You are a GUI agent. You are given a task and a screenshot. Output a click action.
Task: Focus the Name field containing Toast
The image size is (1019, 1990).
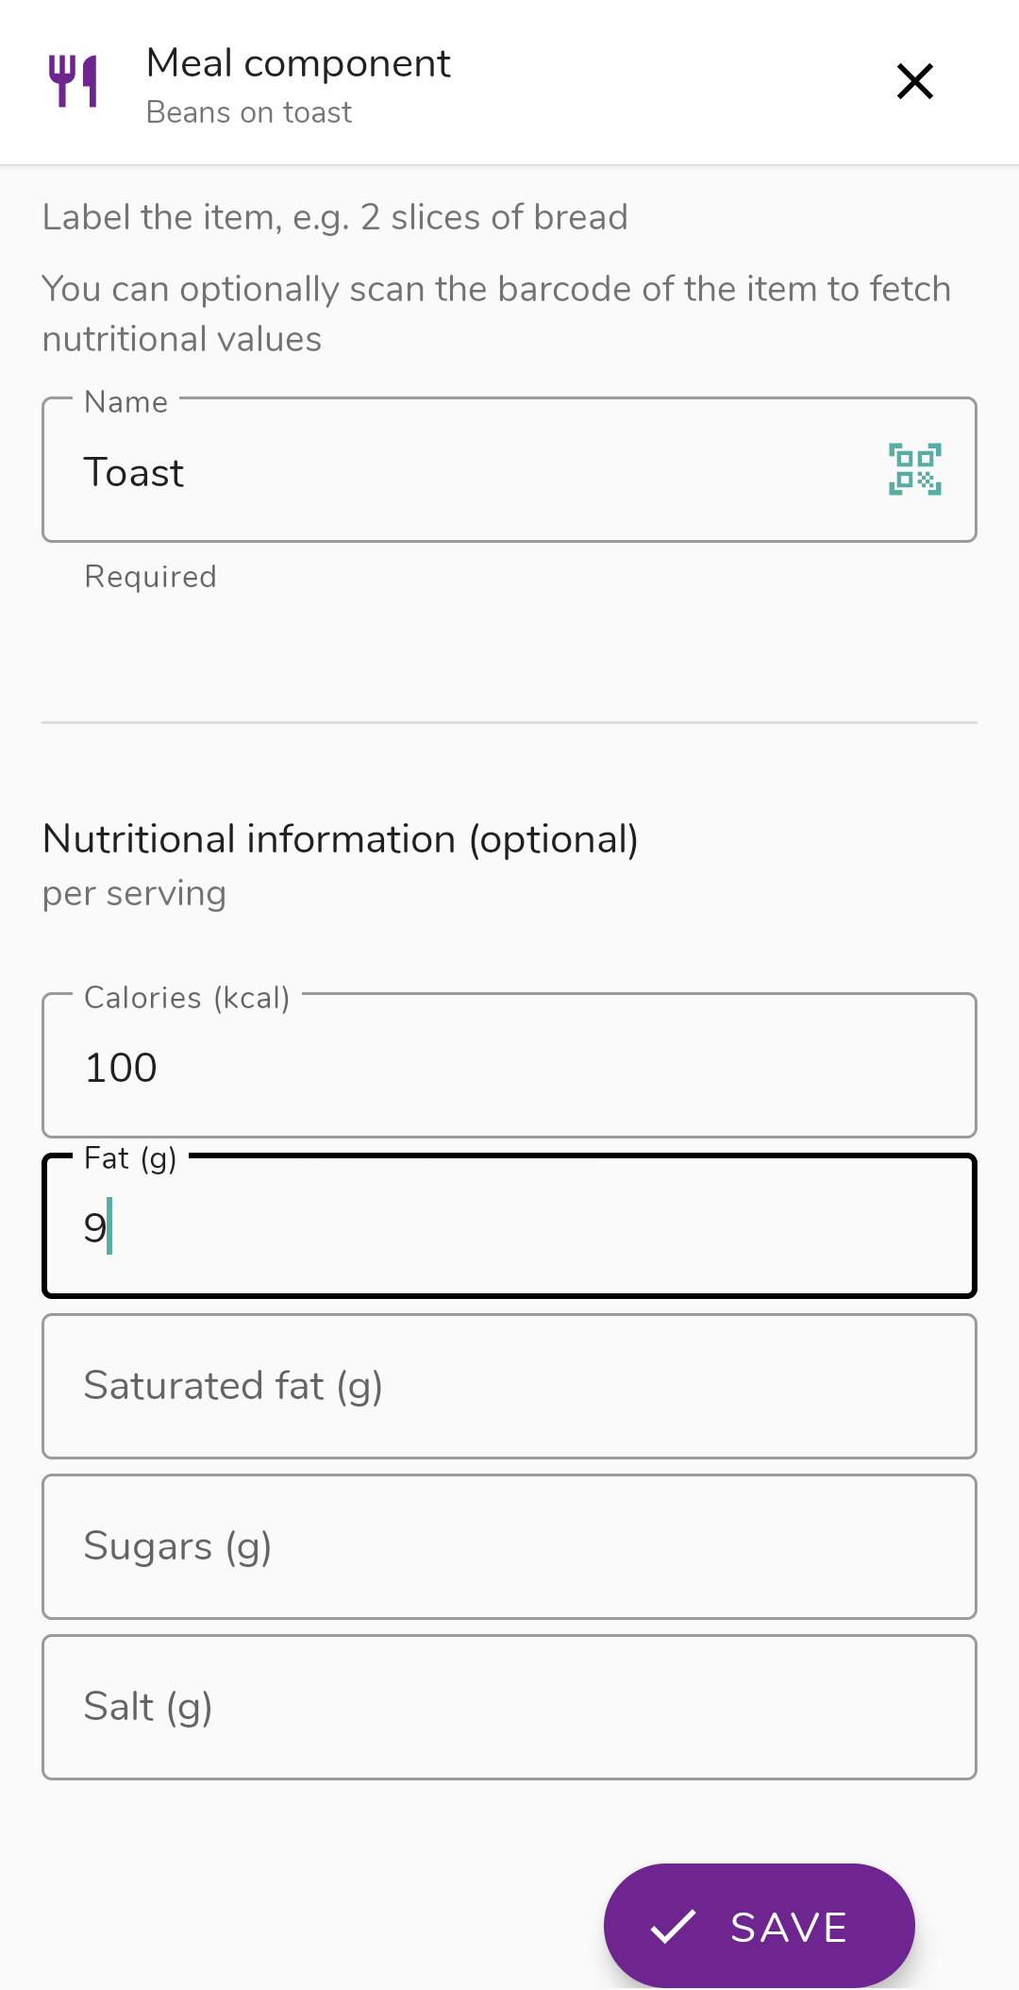509,470
